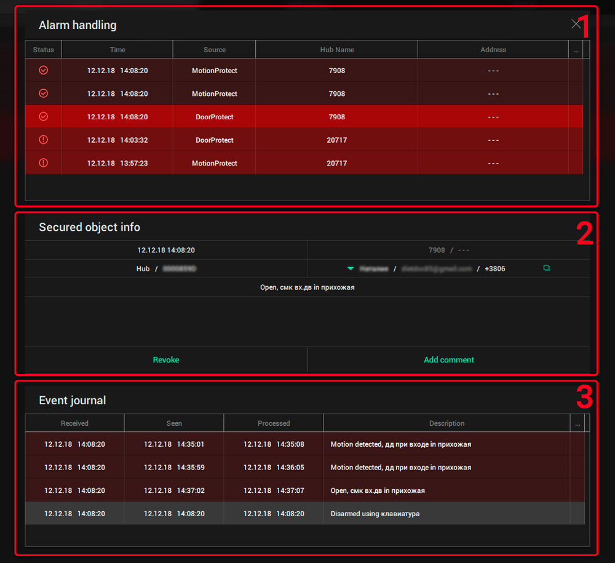
Task: Sort journal by the Received column header
Action: (74, 423)
